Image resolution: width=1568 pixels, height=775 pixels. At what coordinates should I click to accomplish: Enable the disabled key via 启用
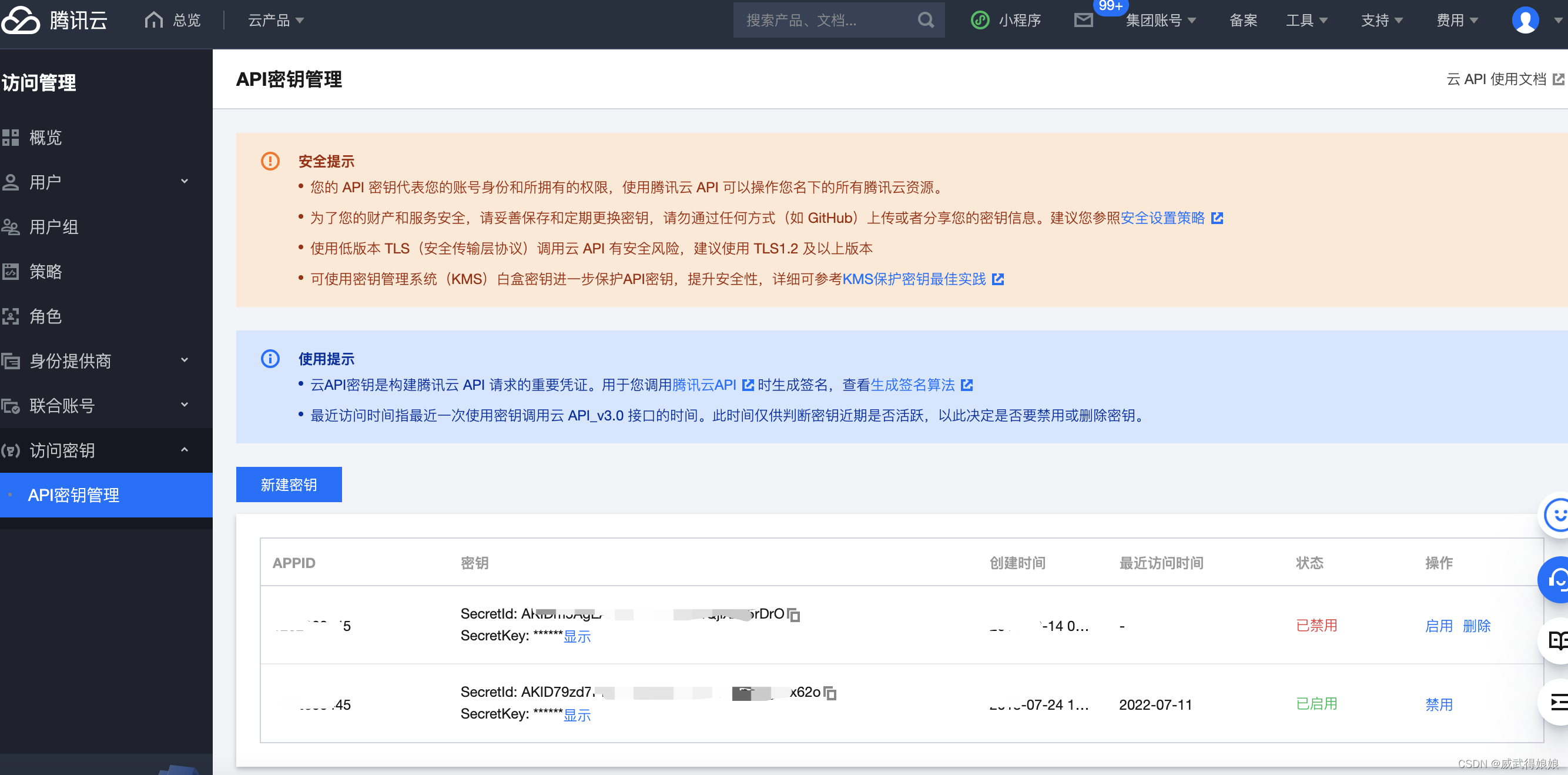click(1438, 626)
